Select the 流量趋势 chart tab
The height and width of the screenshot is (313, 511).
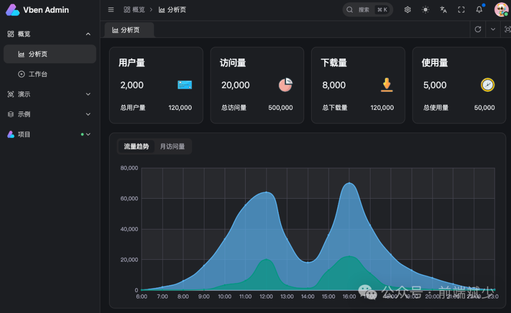(x=136, y=146)
